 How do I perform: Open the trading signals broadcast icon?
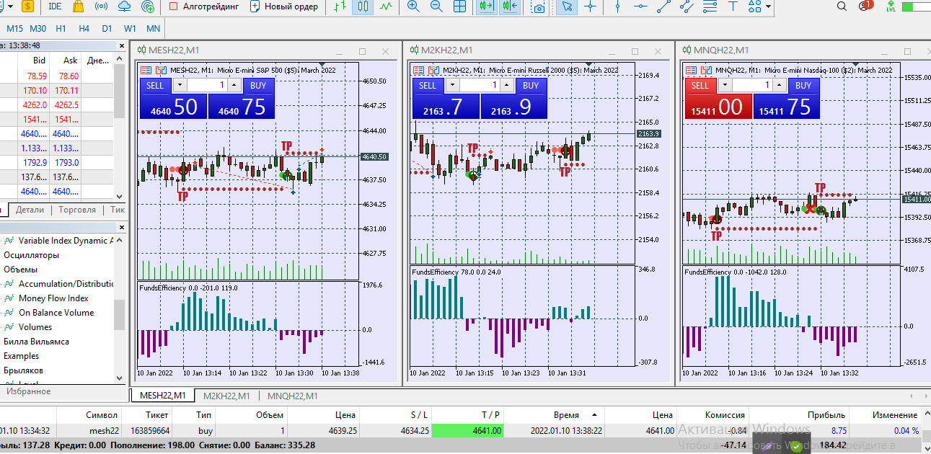tap(102, 6)
